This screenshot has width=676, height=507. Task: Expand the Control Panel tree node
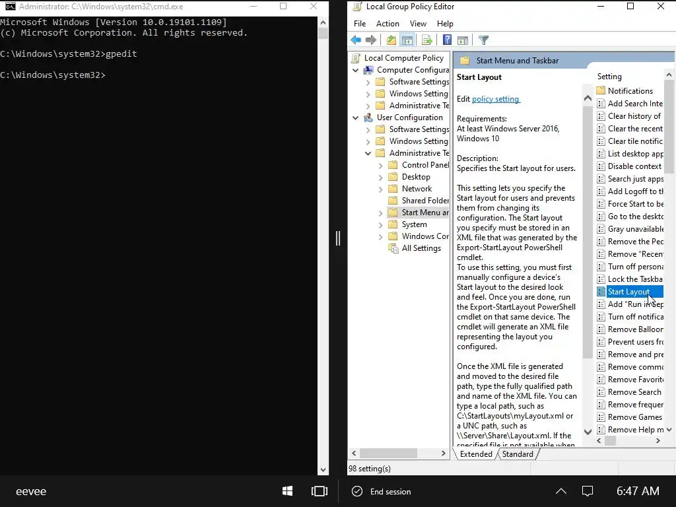click(380, 165)
